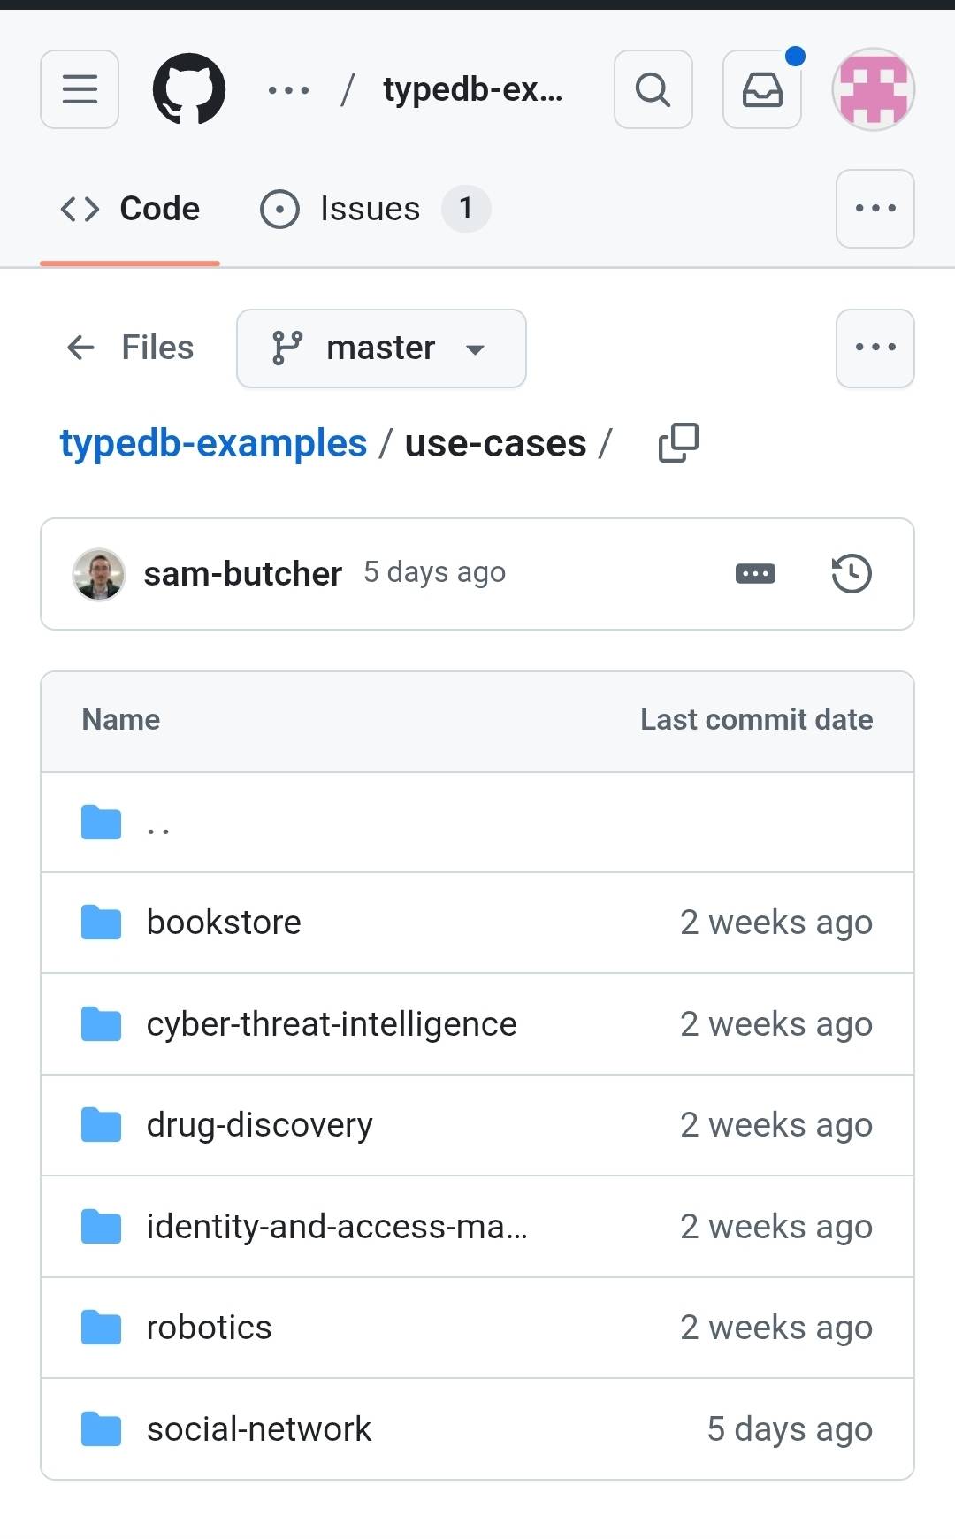Image resolution: width=955 pixels, height=1539 pixels.
Task: Click the drug-discovery folder icon
Action: click(x=101, y=1125)
